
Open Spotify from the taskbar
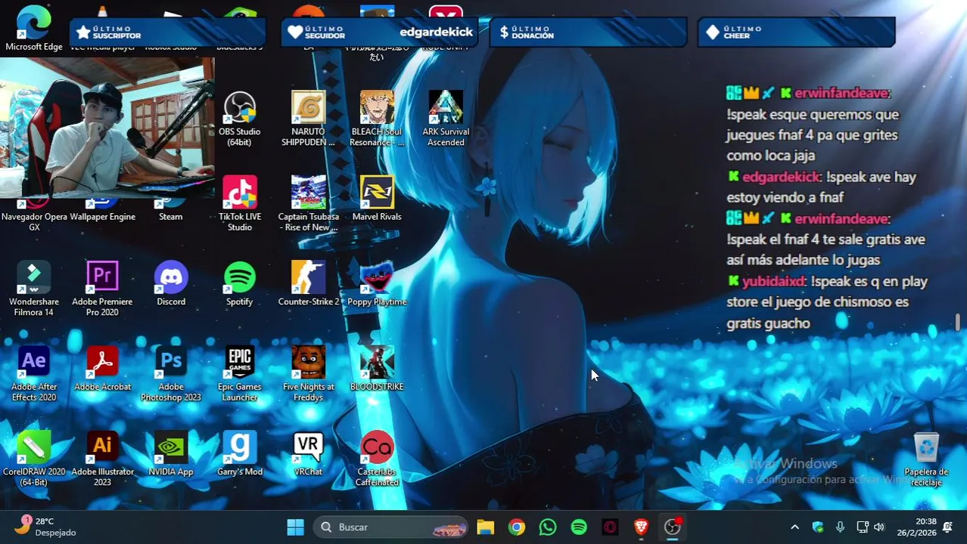pos(579,527)
